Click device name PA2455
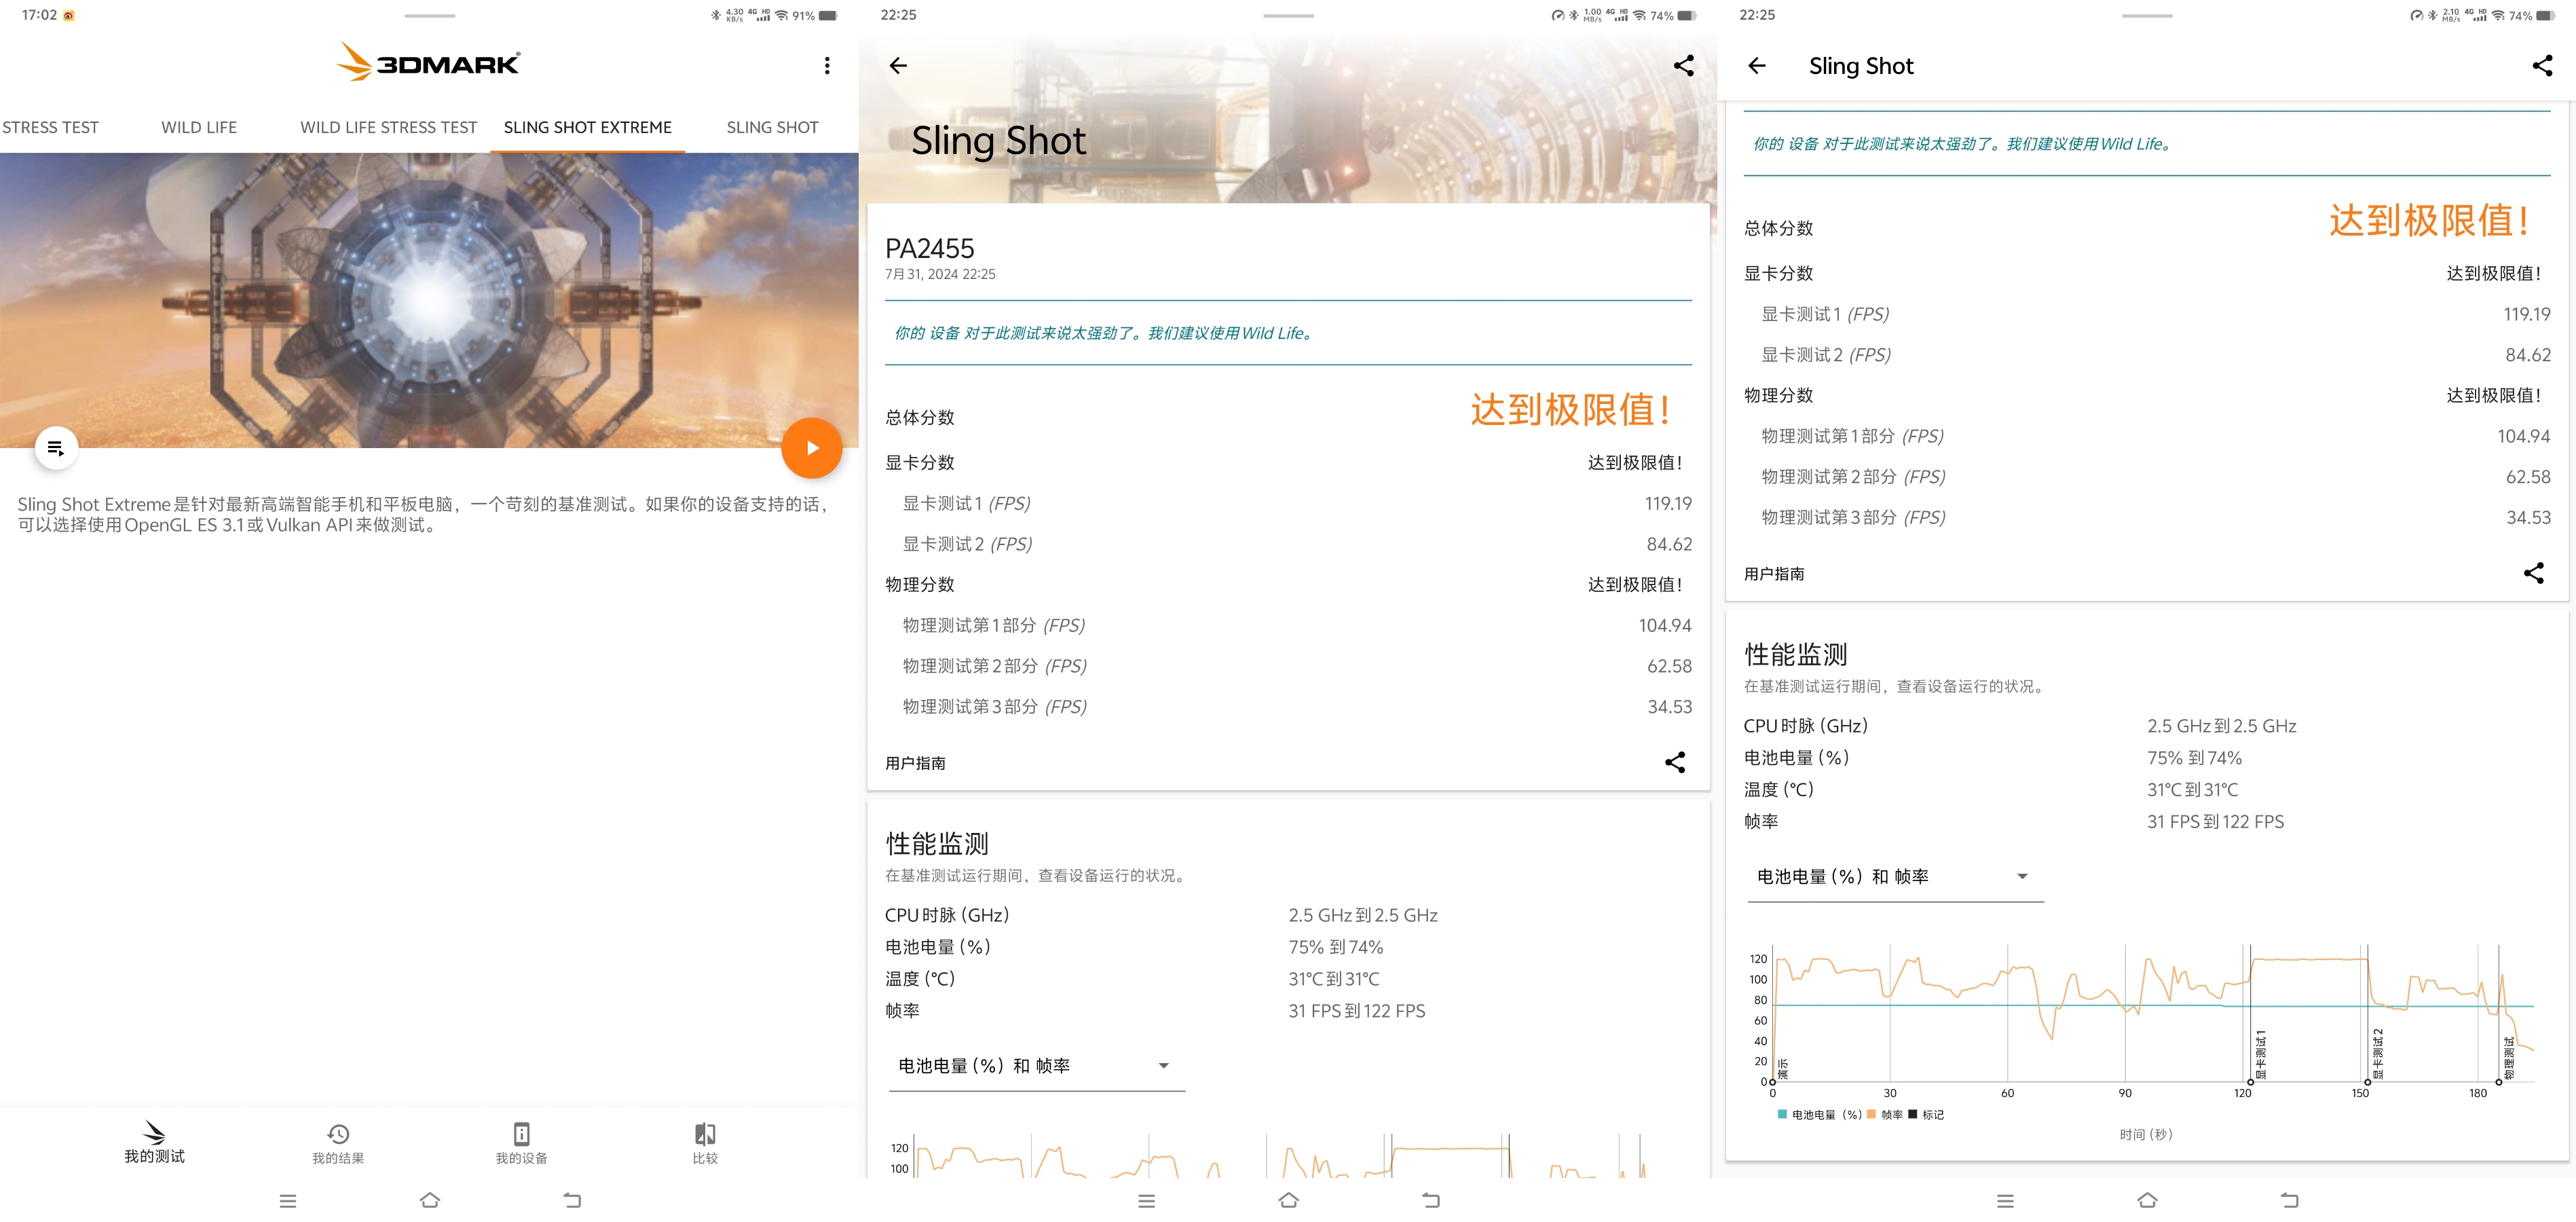 (929, 248)
